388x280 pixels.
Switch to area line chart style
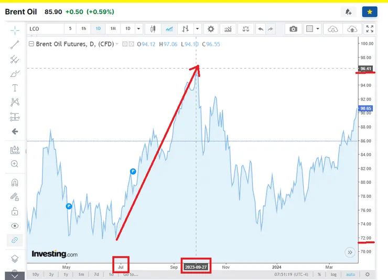(x=169, y=29)
